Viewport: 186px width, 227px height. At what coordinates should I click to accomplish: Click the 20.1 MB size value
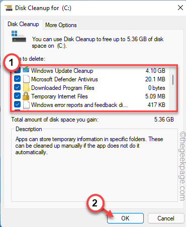[x=155, y=79]
